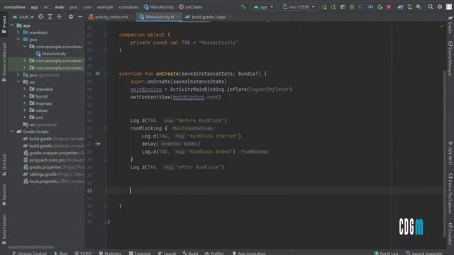This screenshot has height=255, width=454.
Task: Open the Profiler bottom tab
Action: coord(214,253)
